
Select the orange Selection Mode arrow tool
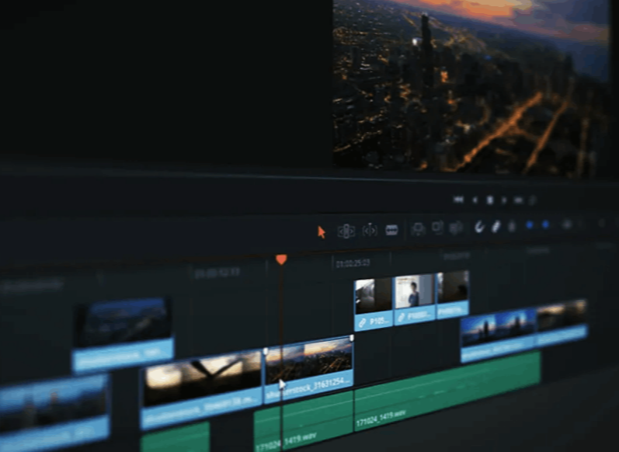click(322, 231)
